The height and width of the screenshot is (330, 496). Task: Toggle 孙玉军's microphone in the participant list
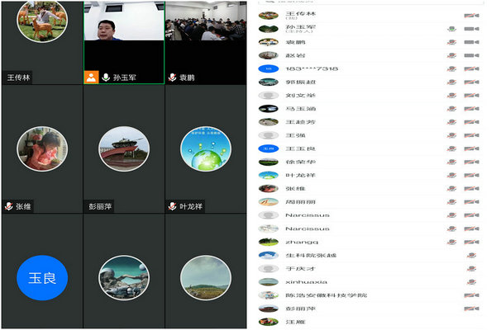tap(452, 29)
